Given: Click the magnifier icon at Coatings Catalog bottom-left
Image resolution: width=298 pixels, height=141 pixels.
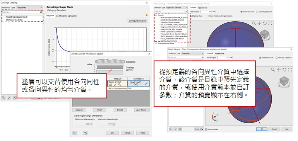Looking at the screenshot, I should (3, 98).
